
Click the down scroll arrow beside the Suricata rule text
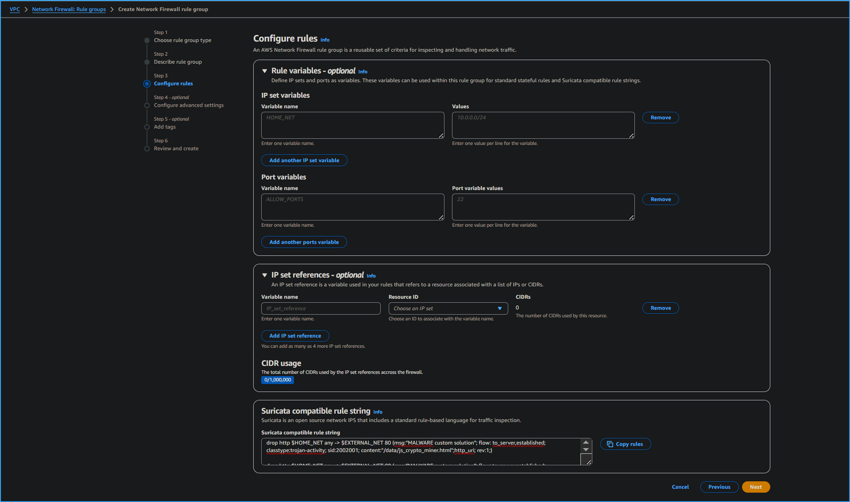click(x=586, y=449)
